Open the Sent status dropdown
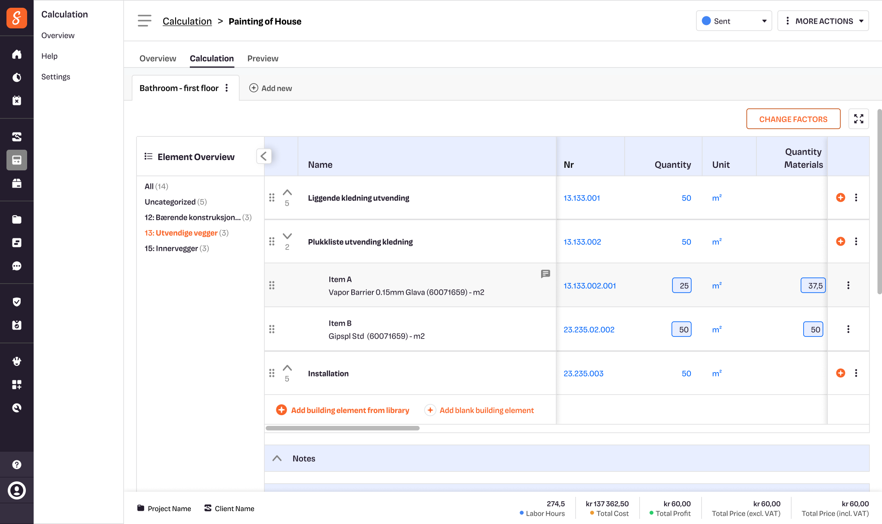Viewport: 882px width, 524px height. click(734, 21)
